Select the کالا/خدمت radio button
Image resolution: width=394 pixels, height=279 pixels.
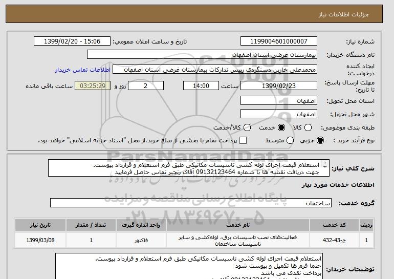coord(247,127)
